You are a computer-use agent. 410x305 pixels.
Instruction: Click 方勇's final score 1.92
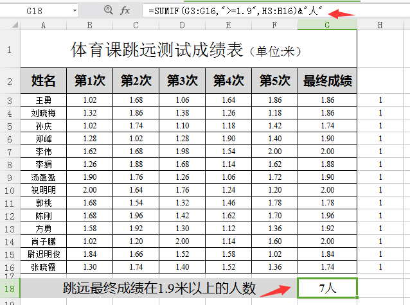(327, 229)
